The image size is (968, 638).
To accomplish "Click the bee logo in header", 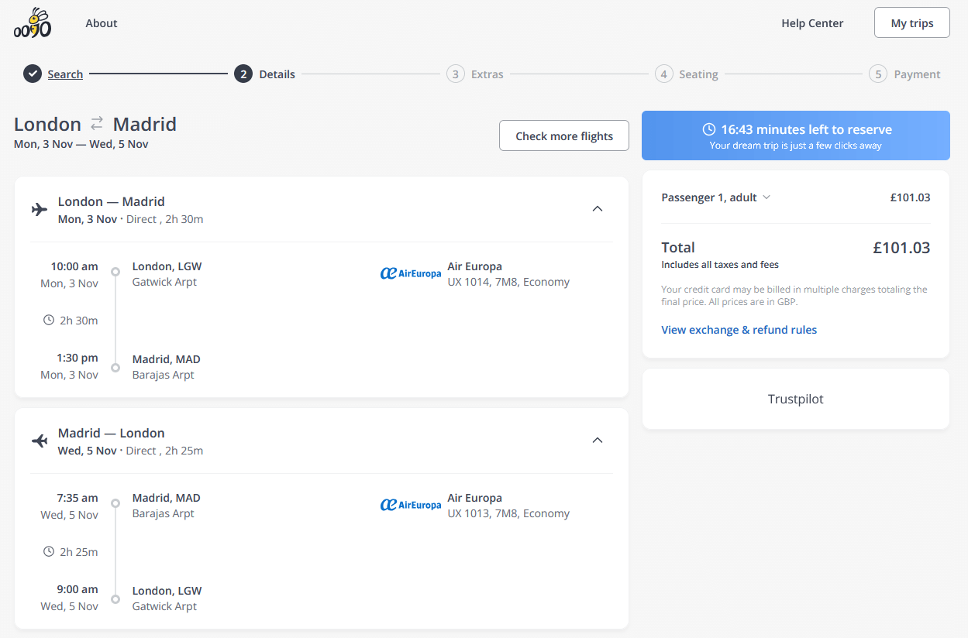I will coord(33,23).
